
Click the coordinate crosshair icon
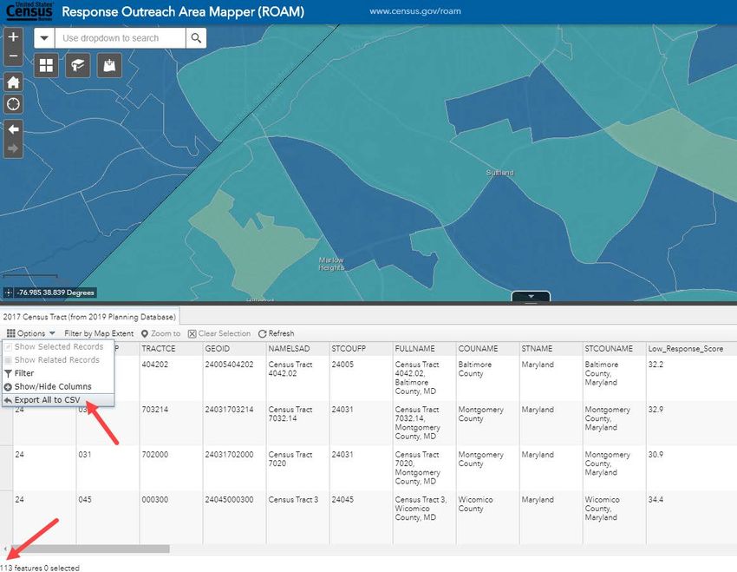[9, 293]
